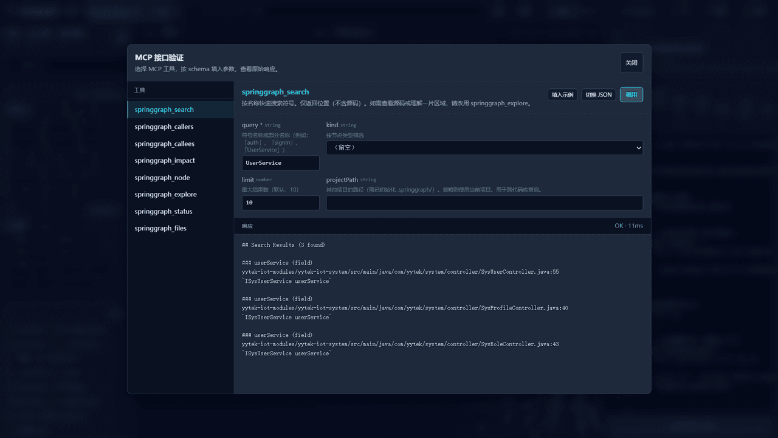Click the 调用 invoke button

tap(632, 95)
